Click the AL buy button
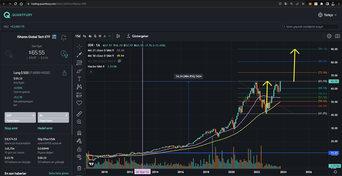Viewport: 342px width, 176px height. pyautogui.click(x=53, y=117)
